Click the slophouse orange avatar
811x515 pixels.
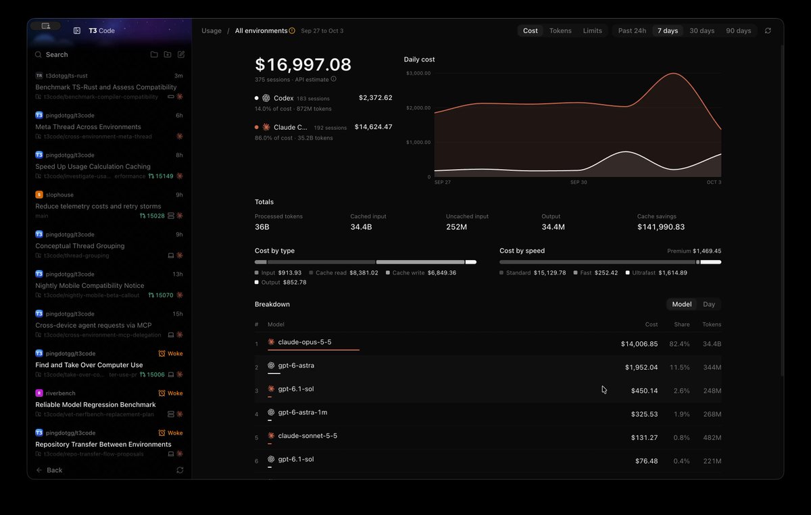tap(39, 195)
